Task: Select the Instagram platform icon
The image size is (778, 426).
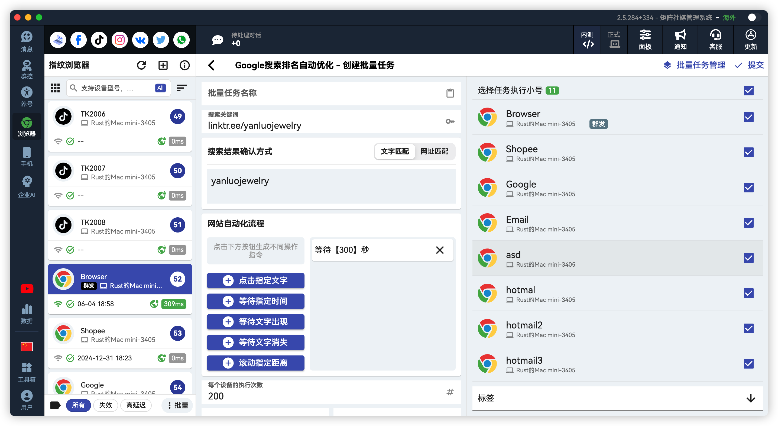Action: point(120,40)
